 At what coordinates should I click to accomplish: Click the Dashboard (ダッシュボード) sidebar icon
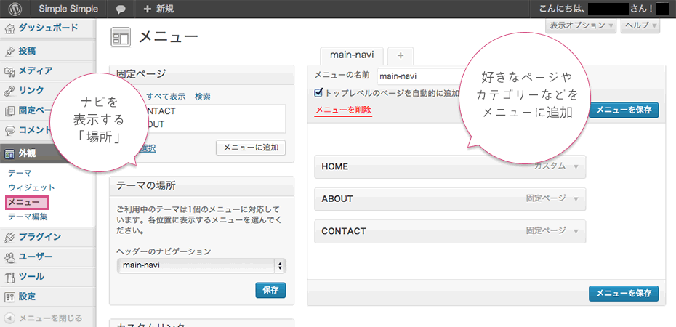coord(9,31)
